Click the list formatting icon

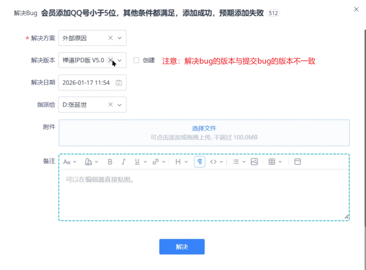236,162
